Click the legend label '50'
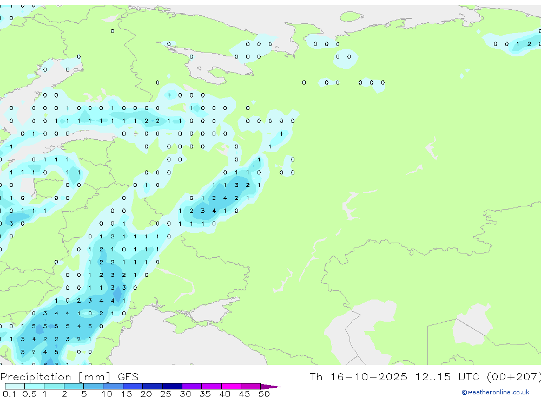 pyautogui.click(x=264, y=394)
